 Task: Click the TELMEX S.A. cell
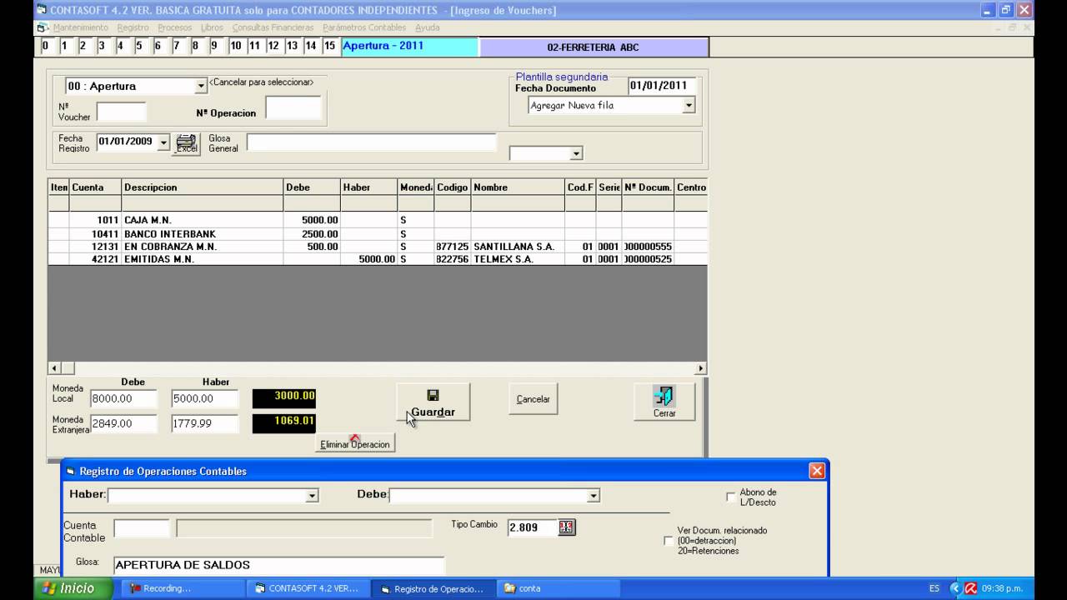click(518, 259)
